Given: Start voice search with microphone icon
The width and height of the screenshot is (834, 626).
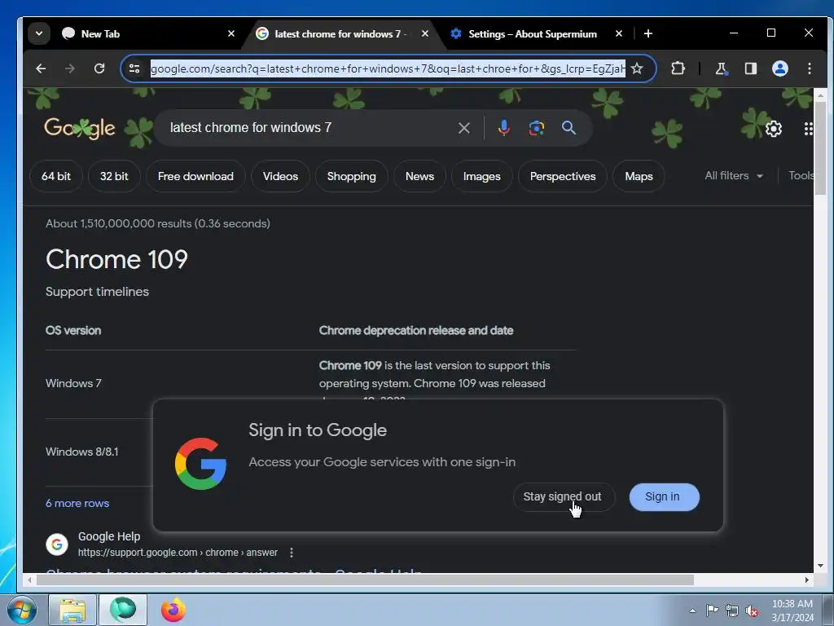Looking at the screenshot, I should pos(503,128).
